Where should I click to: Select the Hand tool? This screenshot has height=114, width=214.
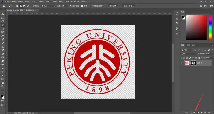pyautogui.click(x=3, y=83)
